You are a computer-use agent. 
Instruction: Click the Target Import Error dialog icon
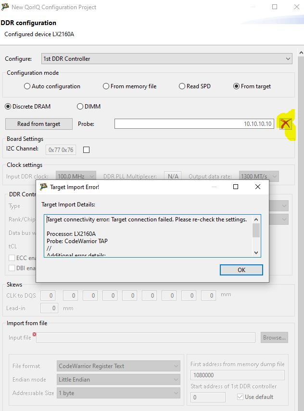point(44,187)
